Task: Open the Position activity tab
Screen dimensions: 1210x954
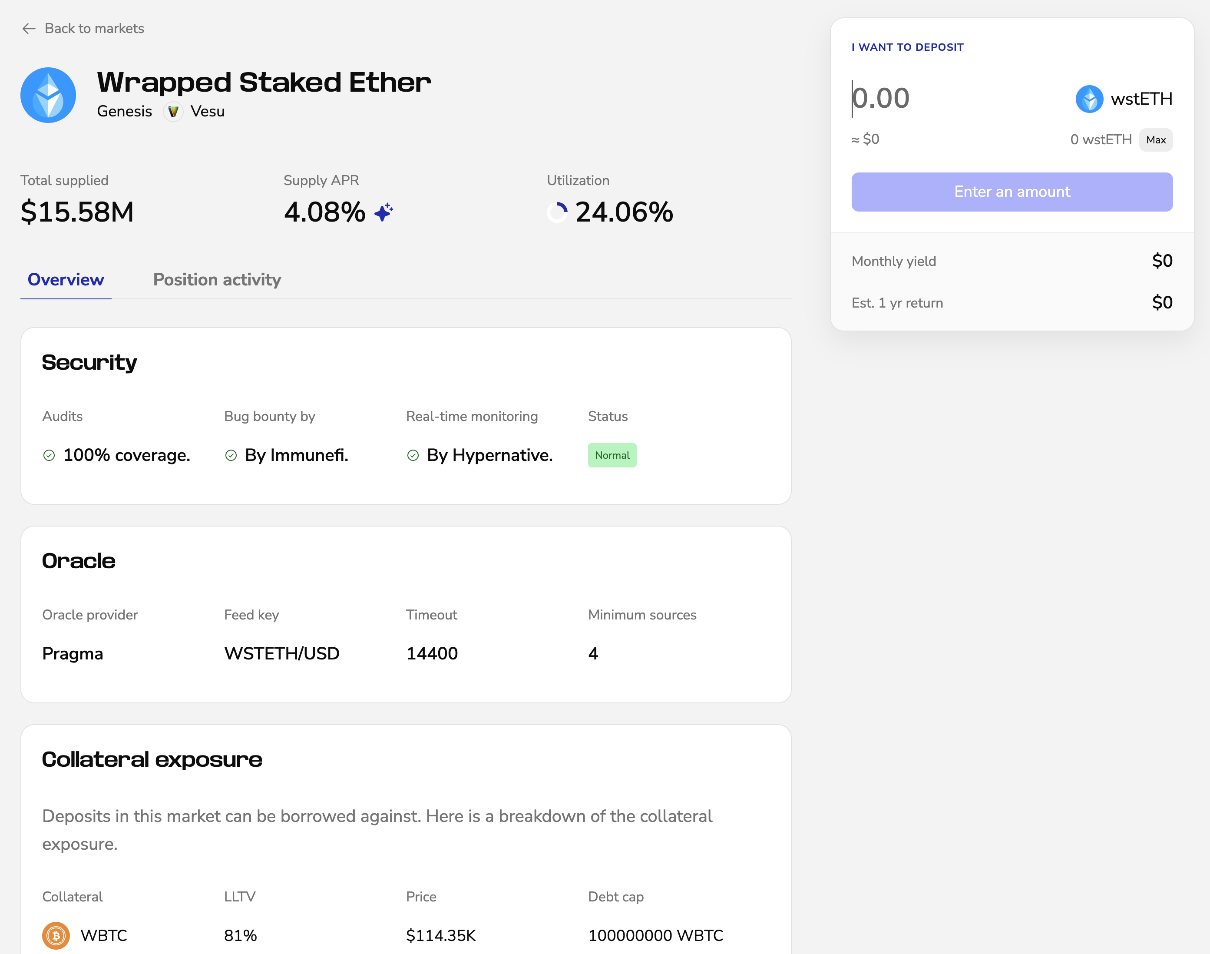Action: [217, 280]
